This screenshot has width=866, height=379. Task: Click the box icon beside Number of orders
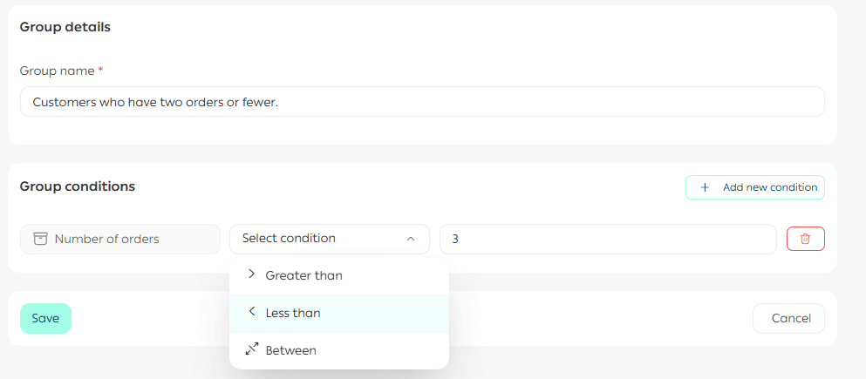click(40, 239)
